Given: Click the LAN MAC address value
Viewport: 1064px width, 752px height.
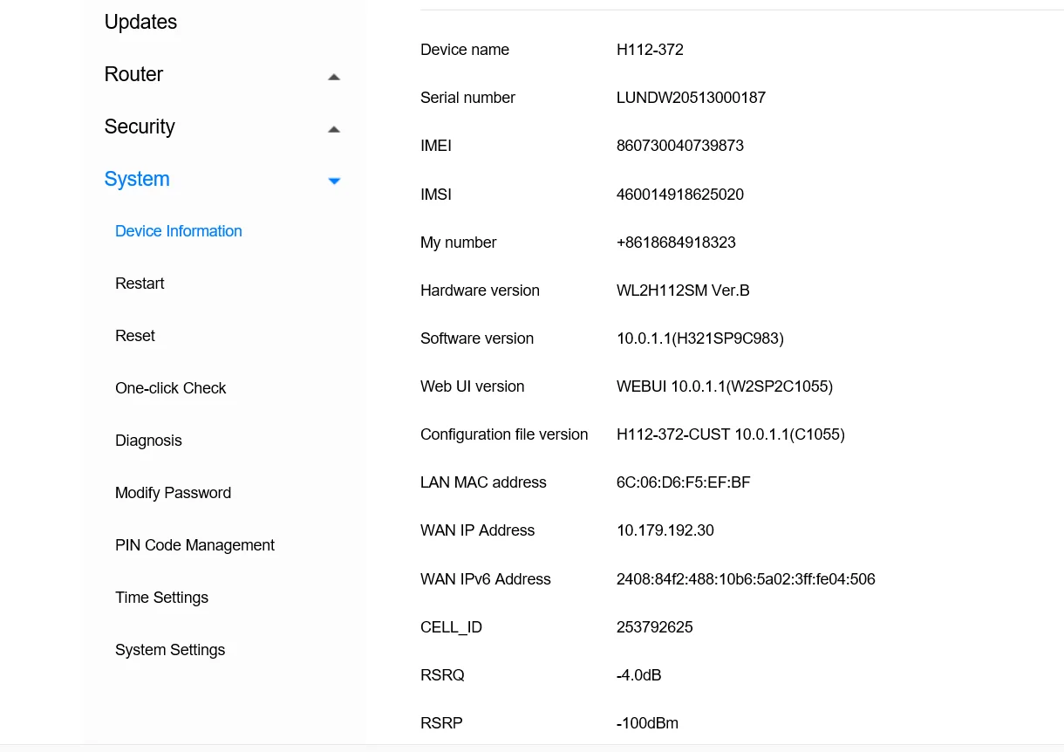Looking at the screenshot, I should click(x=683, y=482).
